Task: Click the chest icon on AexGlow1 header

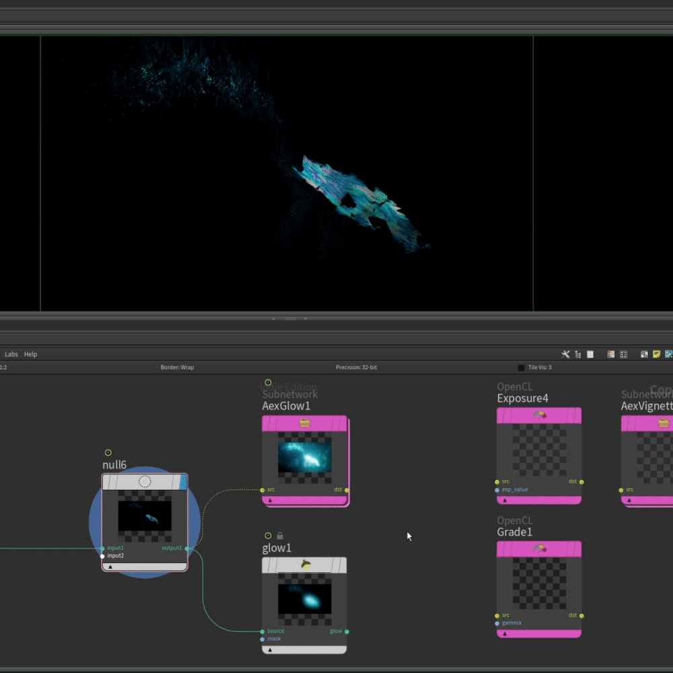Action: tap(305, 423)
